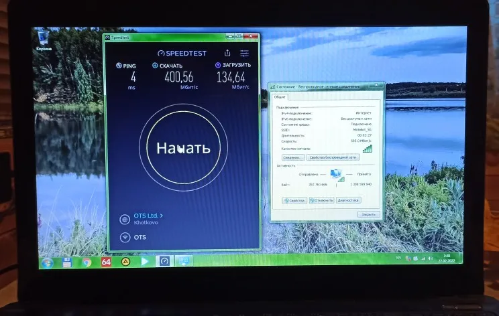This screenshot has height=316, width=499.
Task: Disable connection with Отключить button
Action: click(x=321, y=200)
